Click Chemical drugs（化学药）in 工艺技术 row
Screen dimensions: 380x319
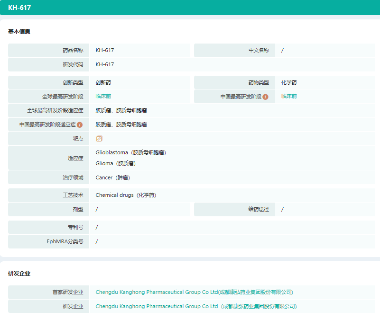[126, 195]
